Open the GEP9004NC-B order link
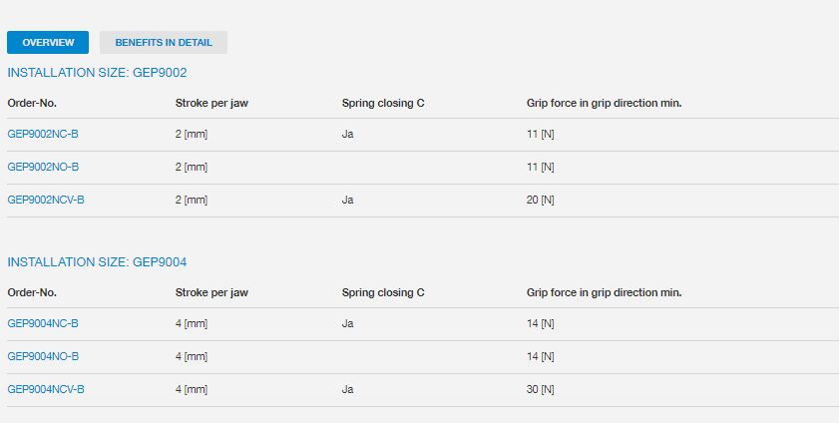Screen dimensions: 839x423 pyautogui.click(x=43, y=323)
